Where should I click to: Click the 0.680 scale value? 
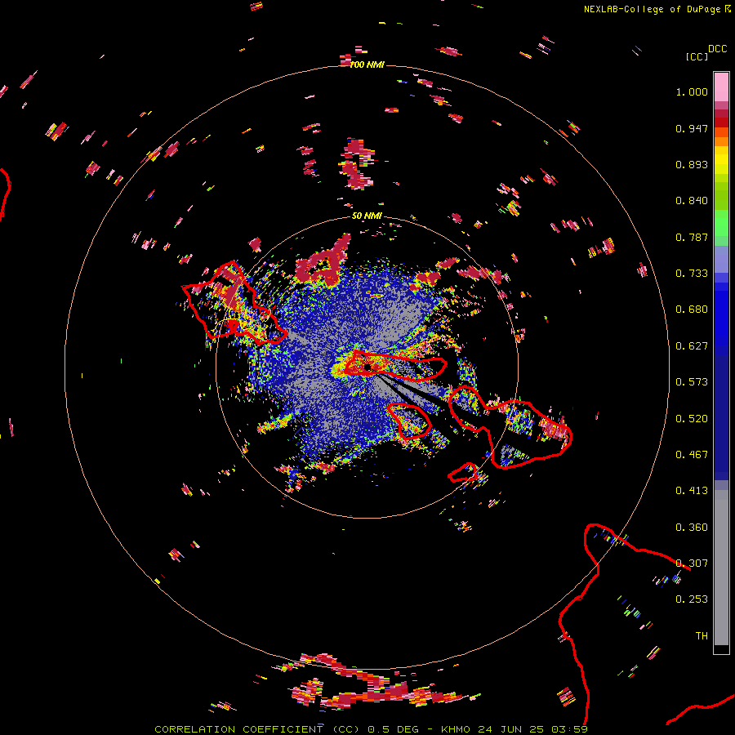[692, 310]
